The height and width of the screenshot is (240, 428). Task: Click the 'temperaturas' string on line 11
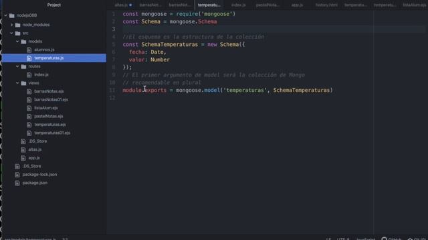(x=245, y=90)
